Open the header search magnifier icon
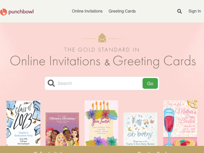This screenshot has height=153, width=204. 180,11
